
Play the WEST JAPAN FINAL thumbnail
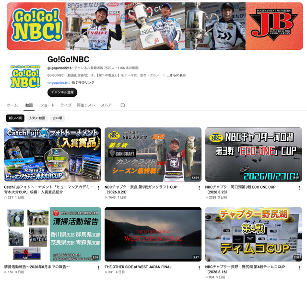[x=153, y=234]
